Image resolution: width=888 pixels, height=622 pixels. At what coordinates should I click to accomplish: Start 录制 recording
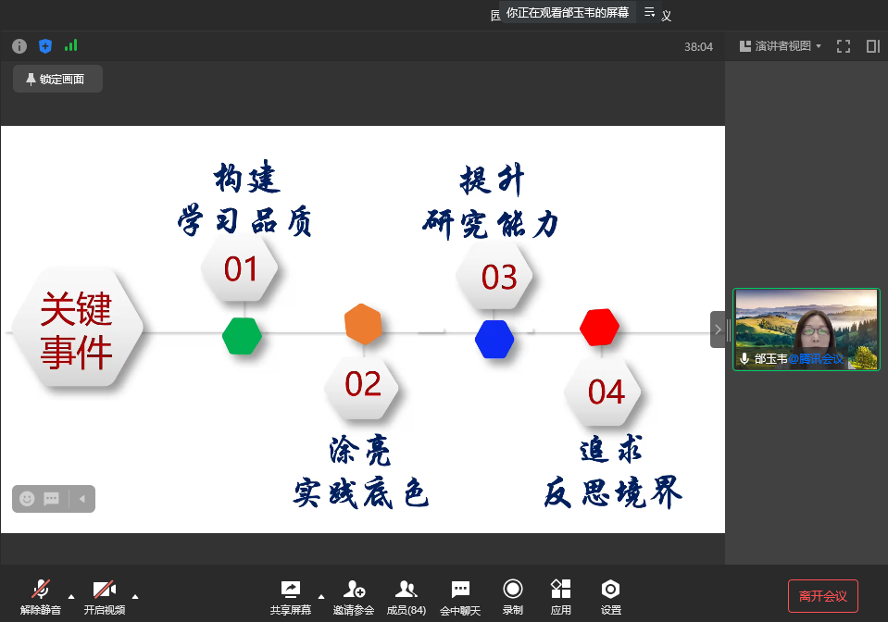click(x=513, y=596)
